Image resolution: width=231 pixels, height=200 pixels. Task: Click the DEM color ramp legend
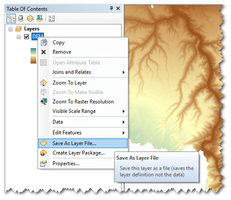click(x=34, y=56)
